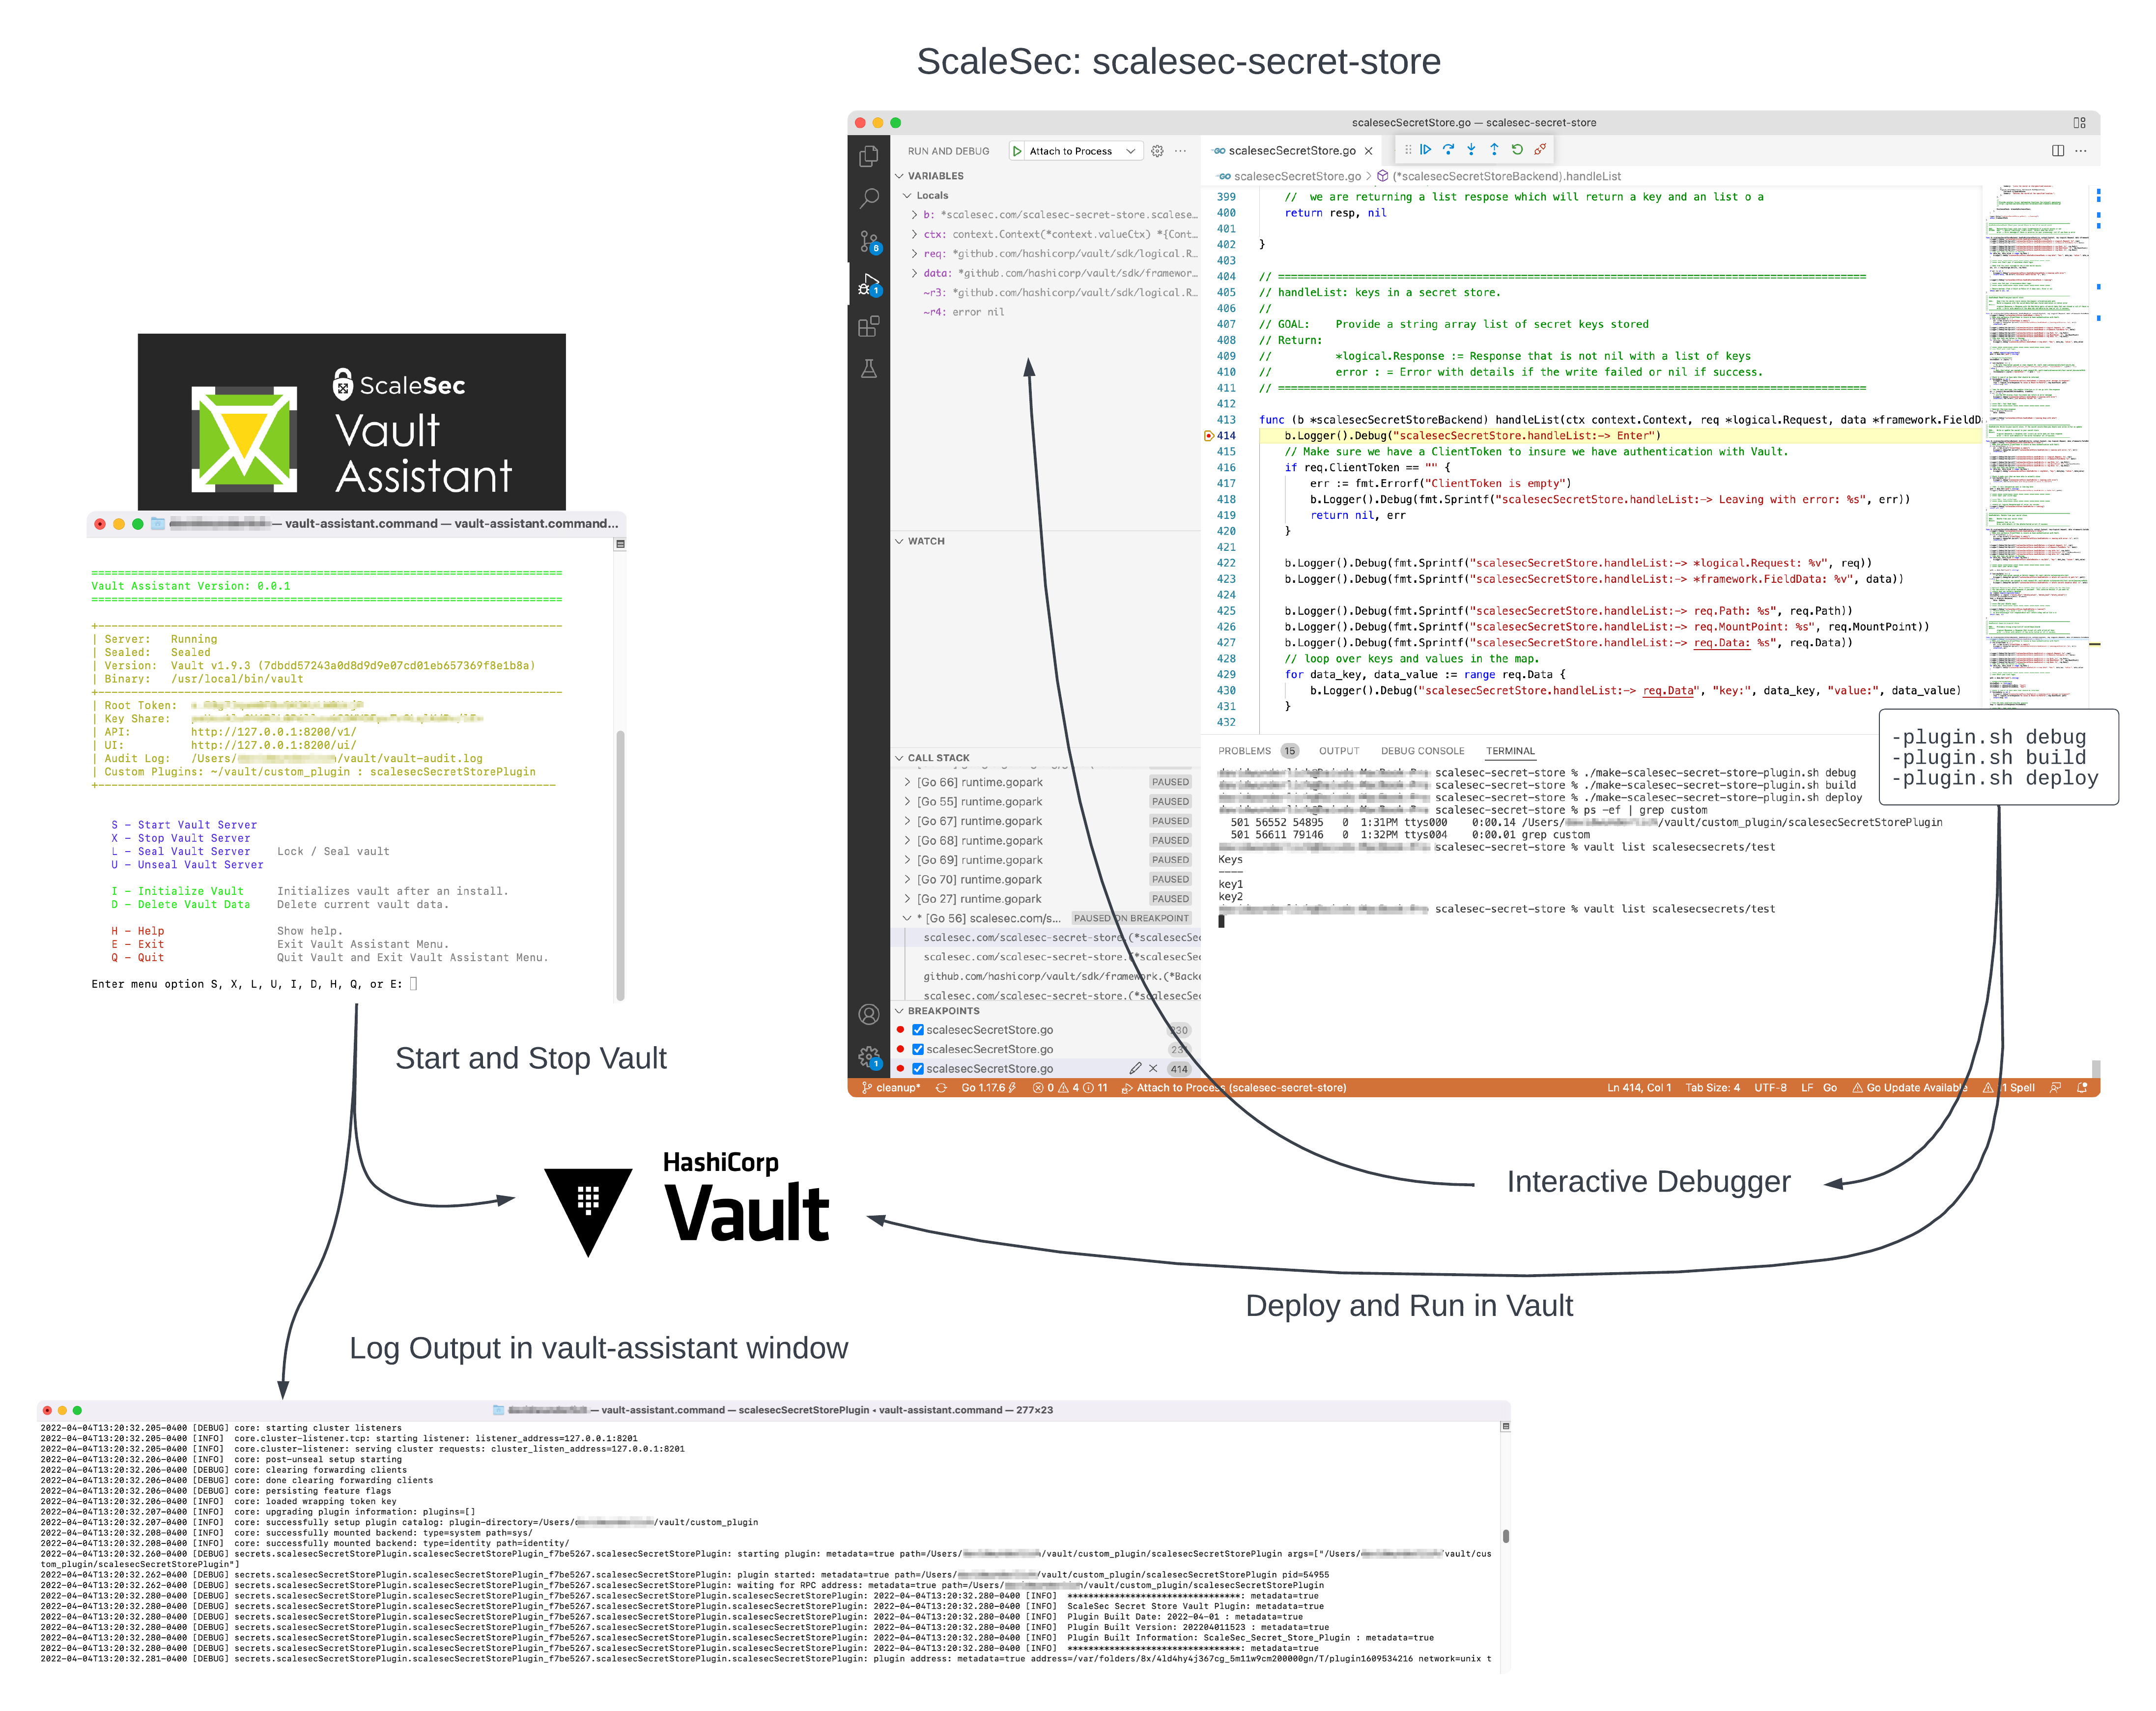The height and width of the screenshot is (1711, 2156).
Task: Switch to the DEBUG CONSOLE tab
Action: 1422,751
